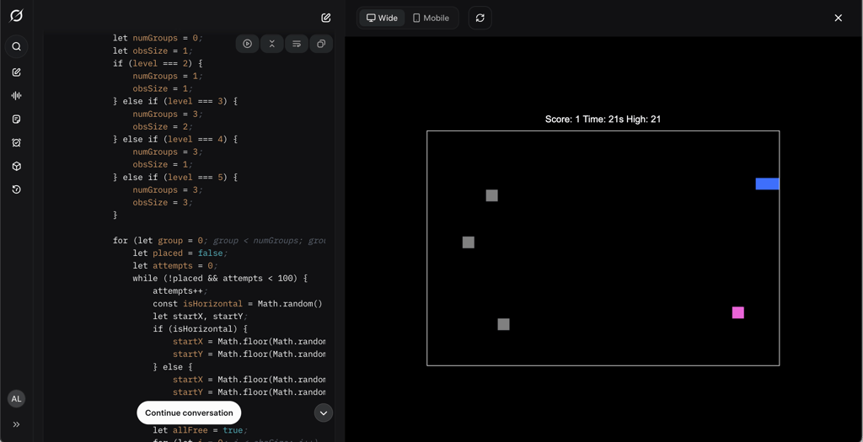Start a new chat from the sidebar pencil icon

[17, 72]
